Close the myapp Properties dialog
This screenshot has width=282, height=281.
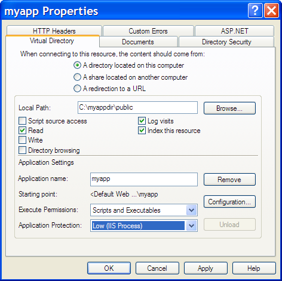click(271, 10)
